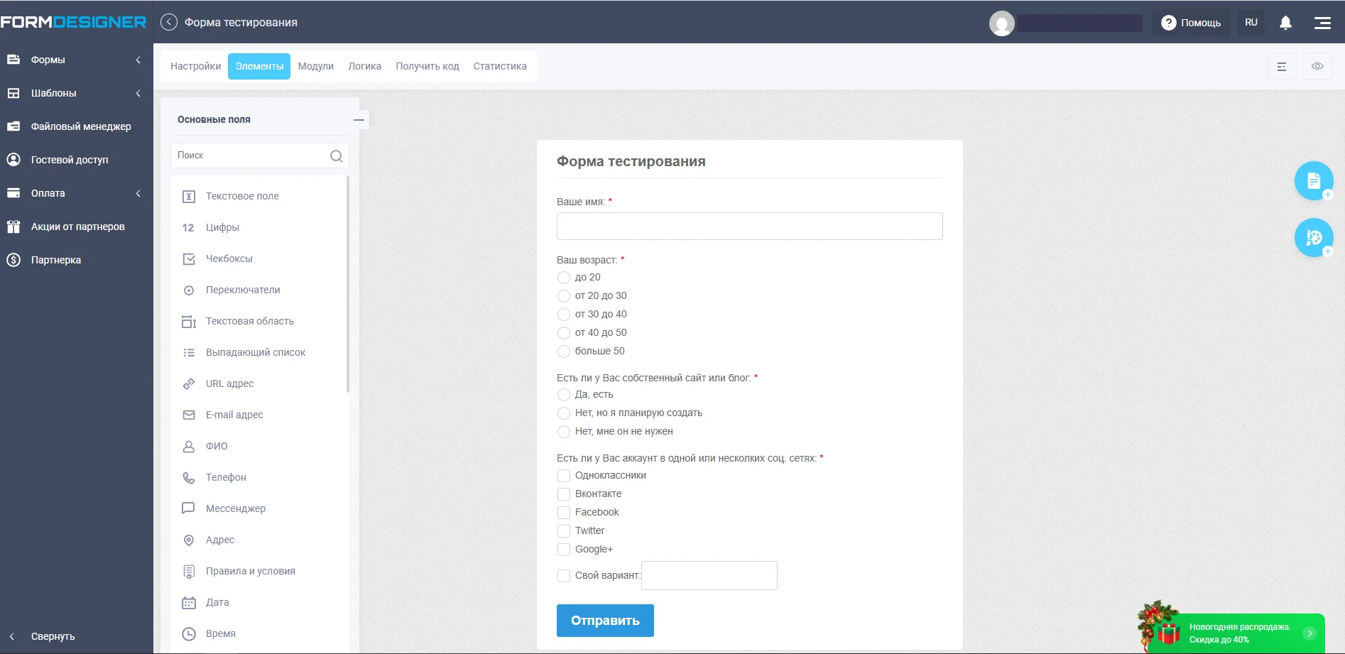Click the round add-page floating button
1345x654 pixels.
[x=1313, y=181]
